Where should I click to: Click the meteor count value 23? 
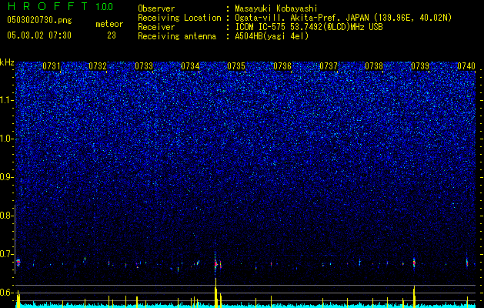pyautogui.click(x=112, y=35)
